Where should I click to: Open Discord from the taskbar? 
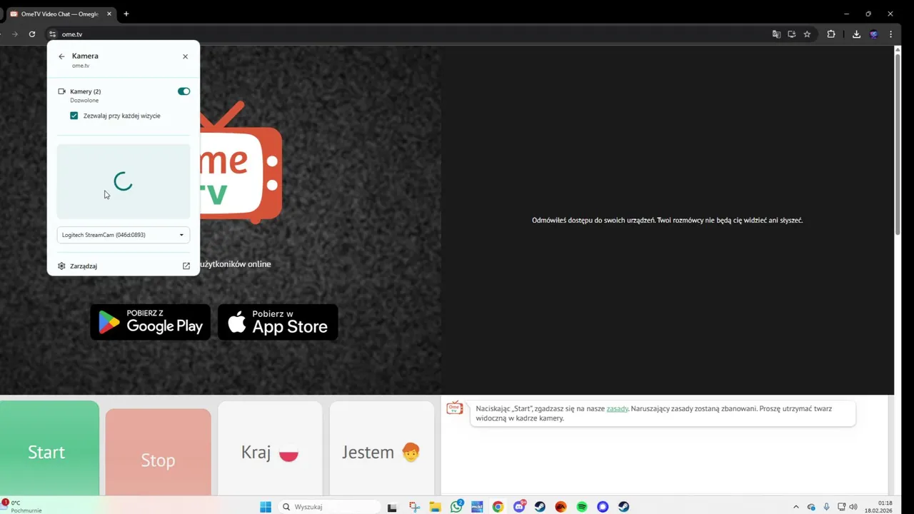pos(519,507)
